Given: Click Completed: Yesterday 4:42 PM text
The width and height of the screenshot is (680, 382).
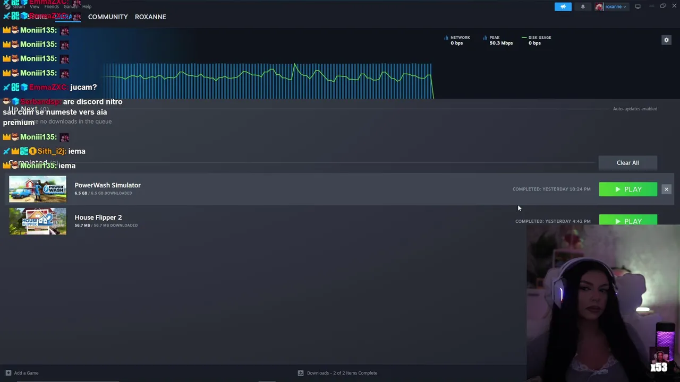Looking at the screenshot, I should point(552,221).
